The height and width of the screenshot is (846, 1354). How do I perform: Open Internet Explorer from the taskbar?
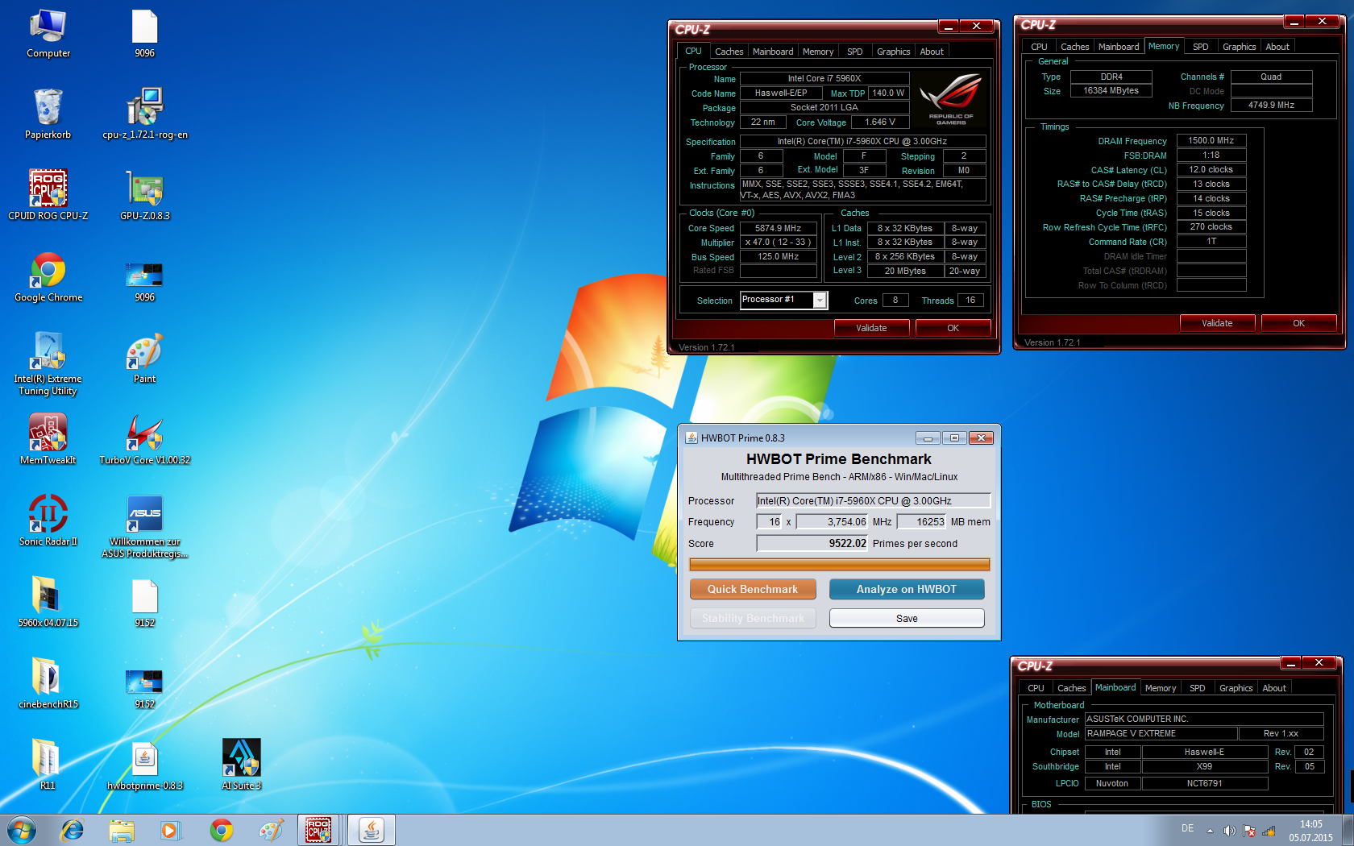pos(73,830)
